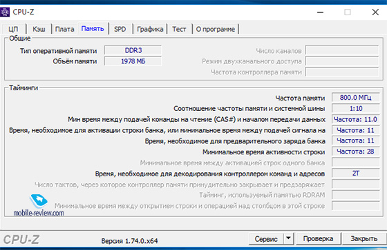This screenshot has width=387, height=250.
Task: Click the Тип оперативной памяти label
Action: coord(59,51)
